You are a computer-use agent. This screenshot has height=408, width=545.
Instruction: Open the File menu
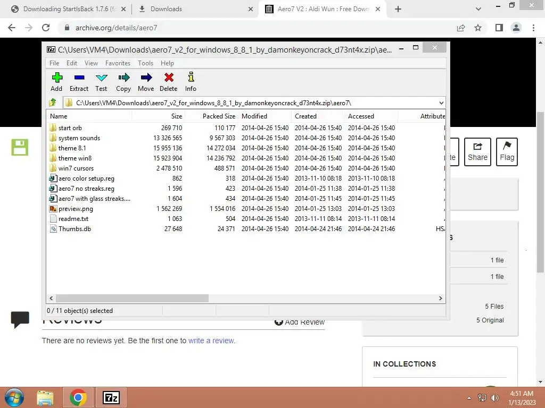pyautogui.click(x=54, y=63)
